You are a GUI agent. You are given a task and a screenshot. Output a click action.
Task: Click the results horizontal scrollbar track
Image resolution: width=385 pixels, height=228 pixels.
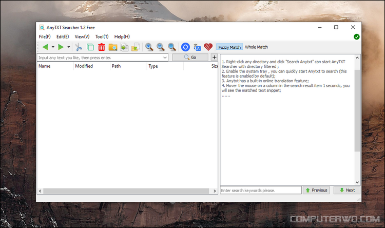tap(126, 191)
